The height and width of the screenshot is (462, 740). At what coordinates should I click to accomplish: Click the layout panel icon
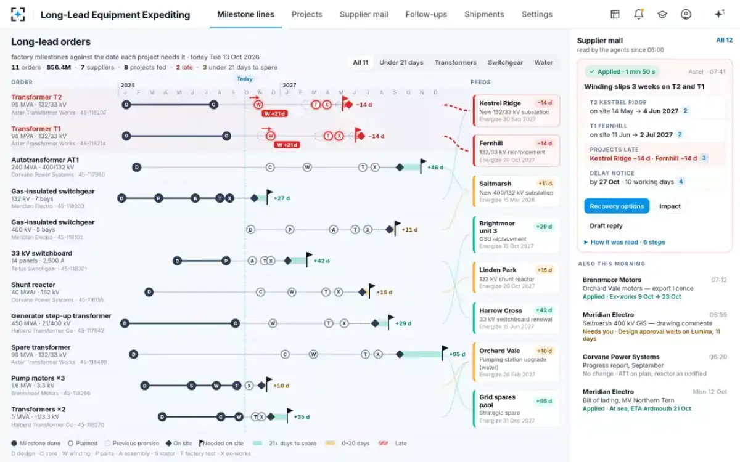(x=615, y=14)
